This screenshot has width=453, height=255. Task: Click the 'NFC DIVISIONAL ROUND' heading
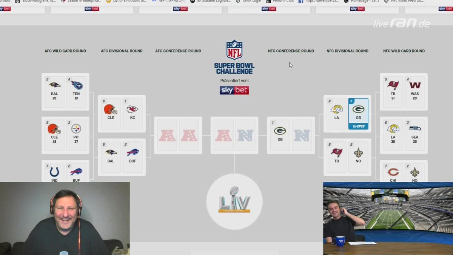347,51
